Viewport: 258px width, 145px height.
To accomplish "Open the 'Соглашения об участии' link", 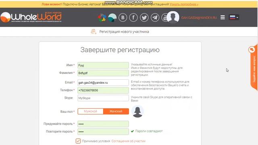I will 128,141.
